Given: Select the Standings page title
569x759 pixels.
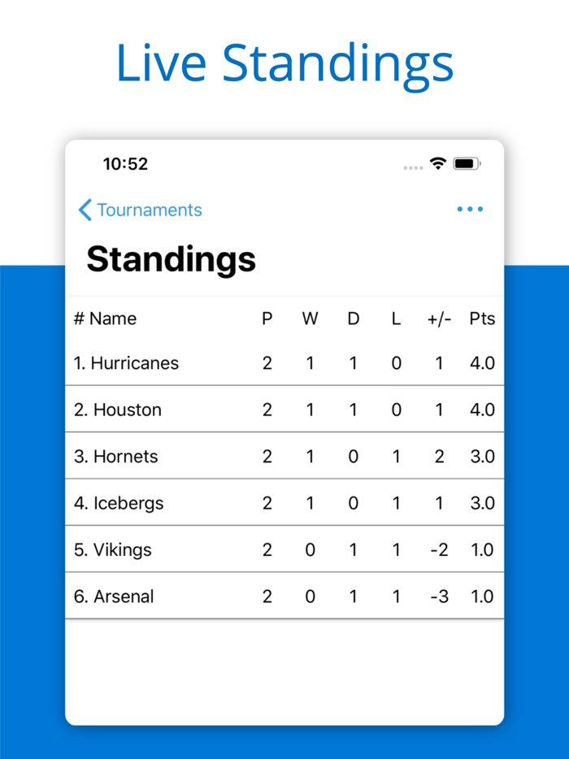Looking at the screenshot, I should [172, 260].
